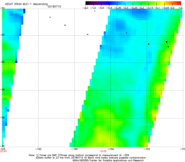The image size is (185, 162).
Task: Click the "-165" longitude axis label
Action: [2, 149]
